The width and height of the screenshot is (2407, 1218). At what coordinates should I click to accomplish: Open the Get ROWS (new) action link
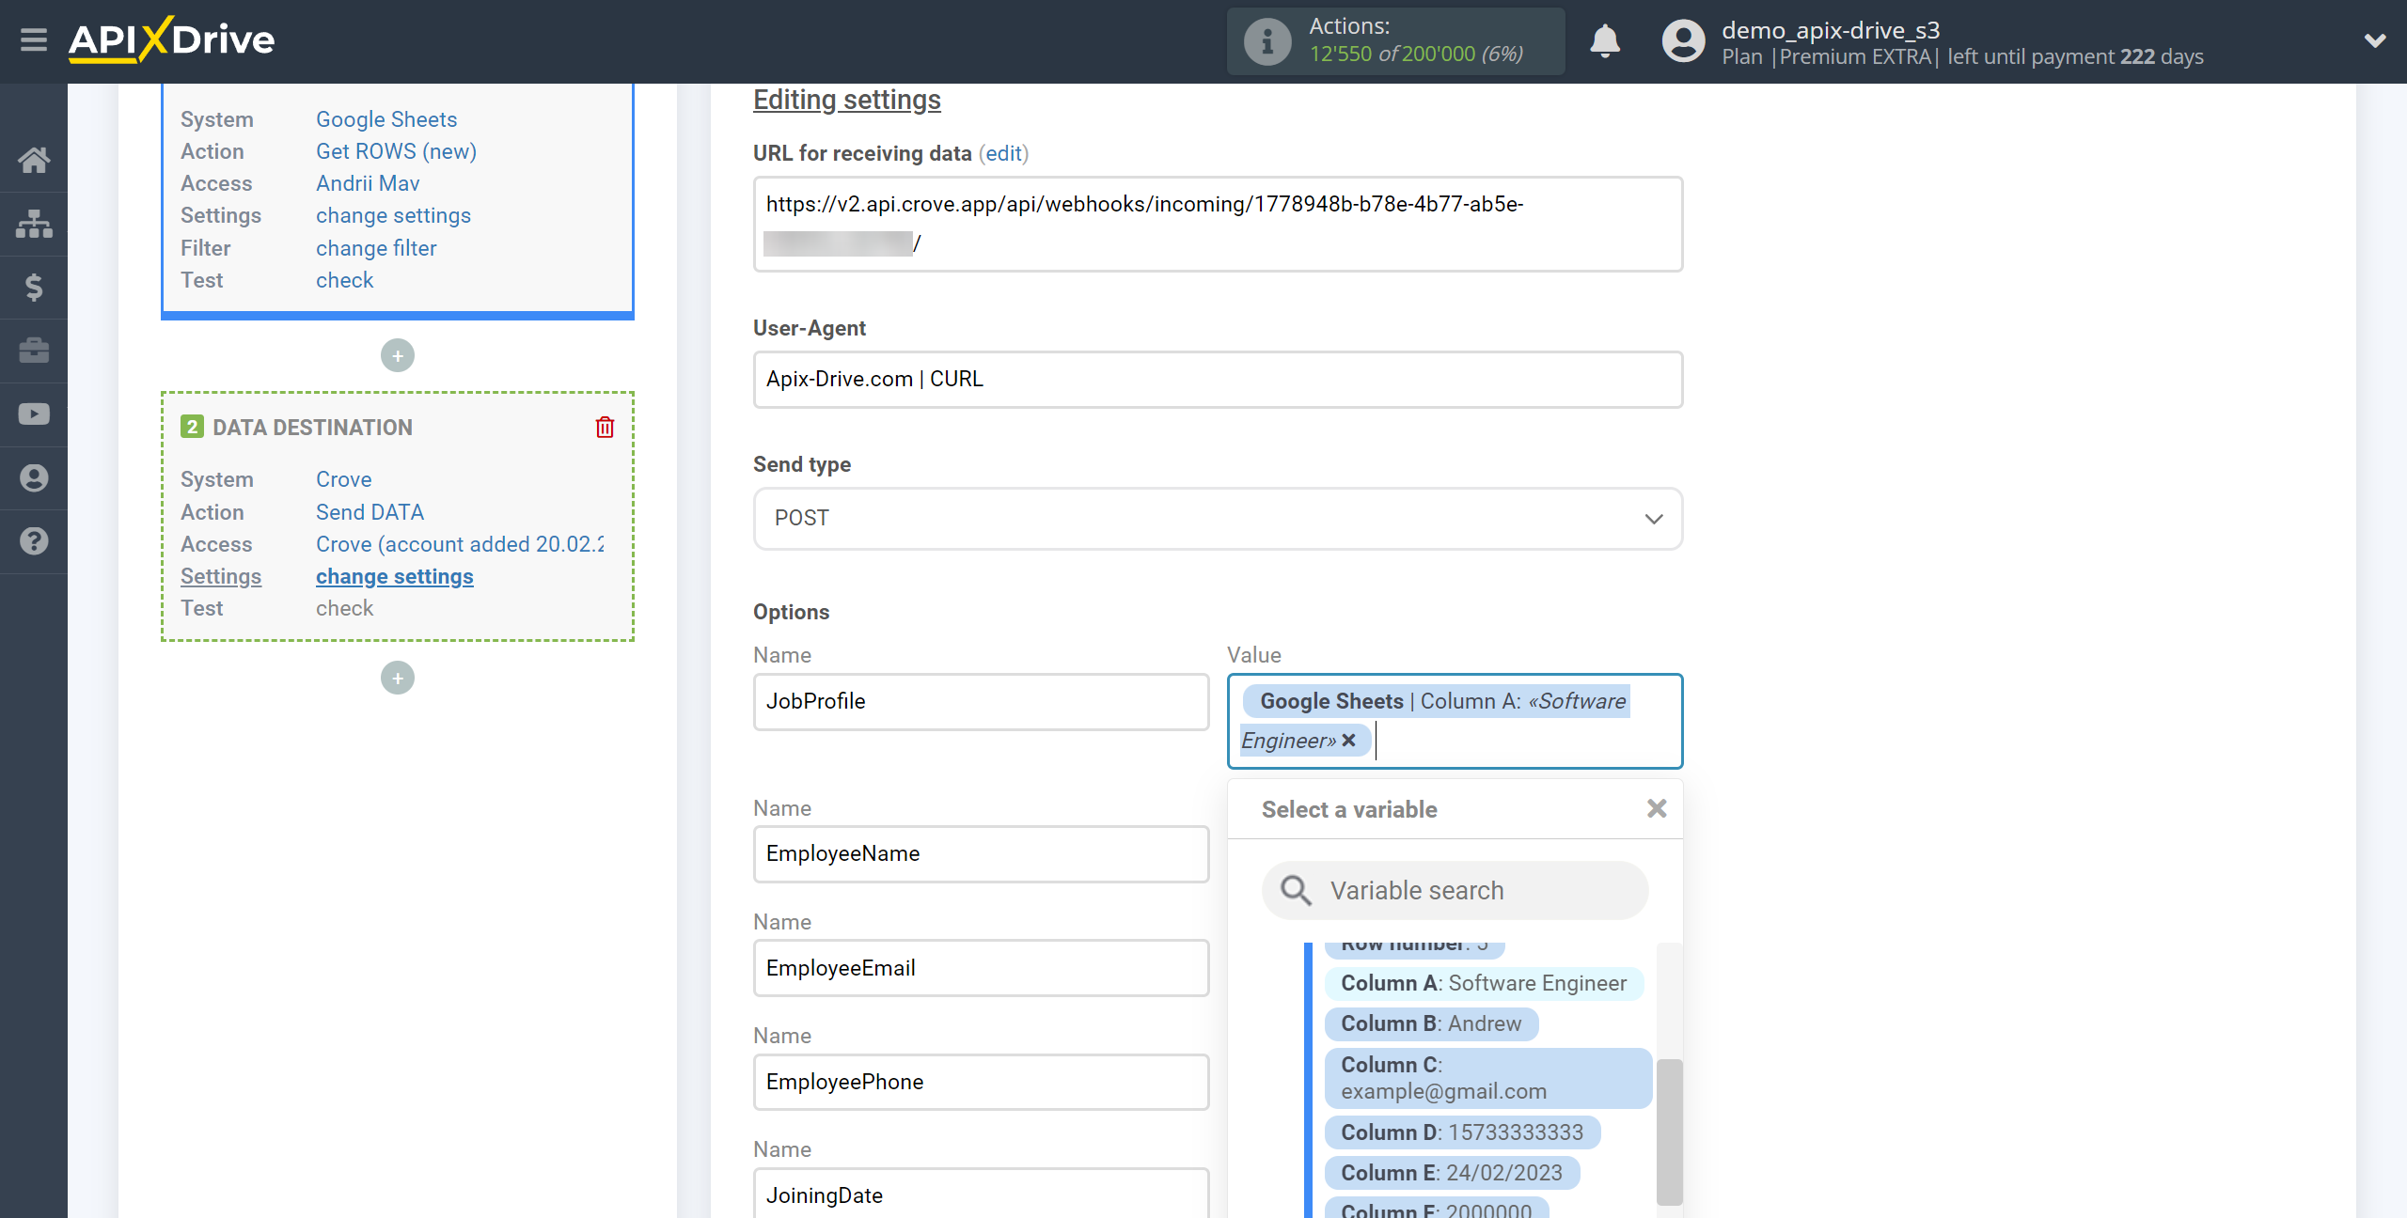(x=396, y=151)
